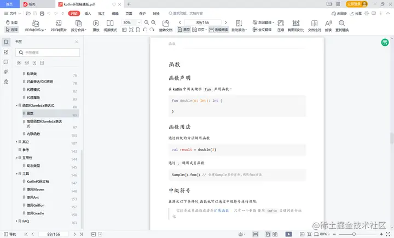This screenshot has height=238, width=394.
Task: Switch to the 编辑 tab
Action: pyautogui.click(x=115, y=14)
